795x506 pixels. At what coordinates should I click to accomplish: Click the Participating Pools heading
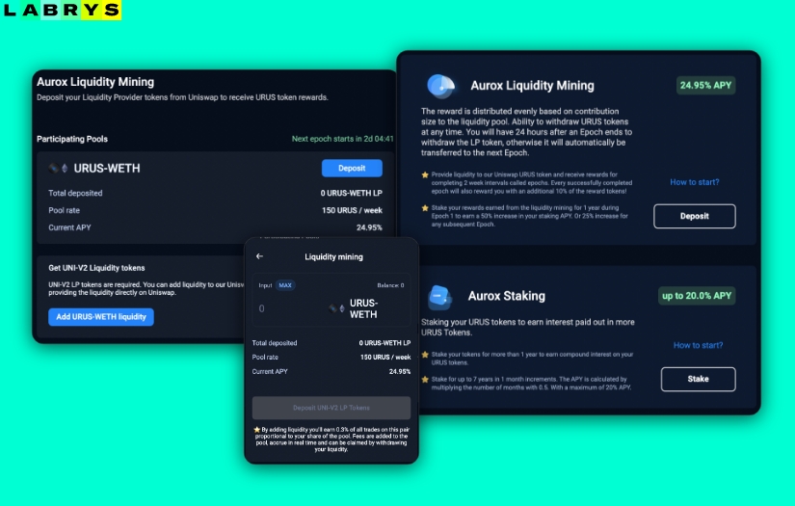[x=72, y=139]
